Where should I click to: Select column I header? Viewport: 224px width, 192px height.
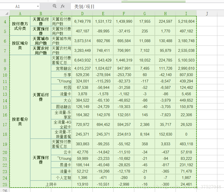186,14
